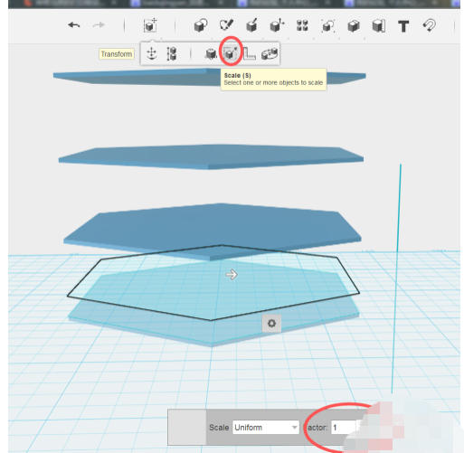Open the Scale type Uniform dropdown

point(266,428)
